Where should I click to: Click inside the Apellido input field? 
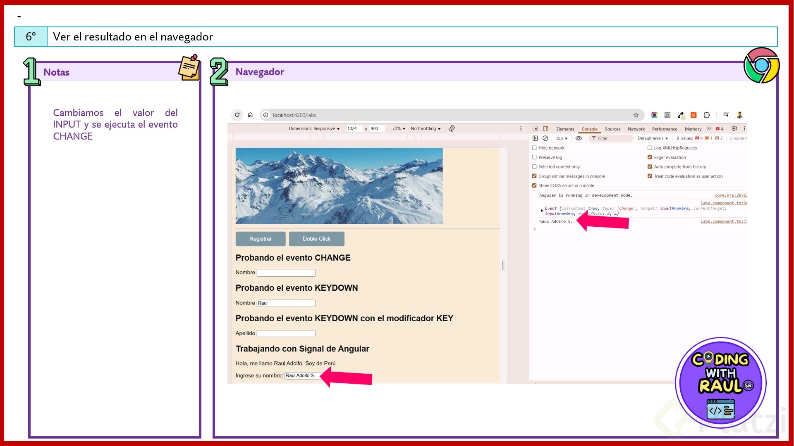[x=286, y=333]
